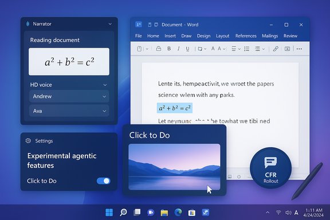Open the dropdown arrow after line spacing icon
The image size is (330, 220).
coord(264,49)
